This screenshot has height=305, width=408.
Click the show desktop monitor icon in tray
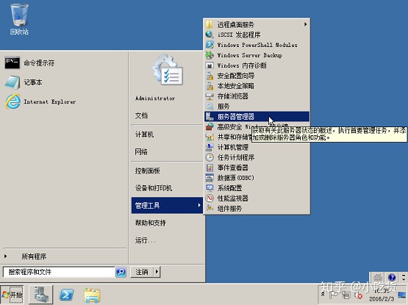pyautogui.click(x=402, y=295)
